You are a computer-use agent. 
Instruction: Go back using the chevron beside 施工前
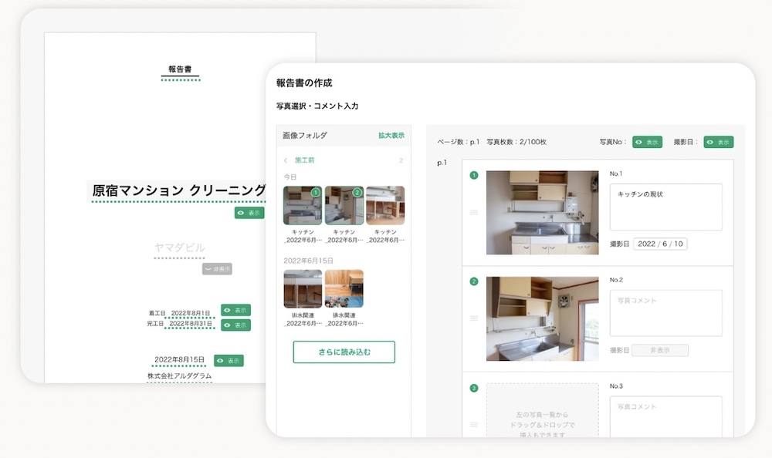(286, 160)
